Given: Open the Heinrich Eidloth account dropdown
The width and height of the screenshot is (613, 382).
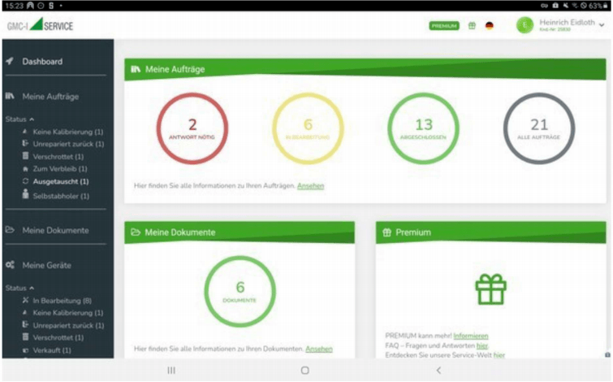Looking at the screenshot, I should pyautogui.click(x=602, y=25).
